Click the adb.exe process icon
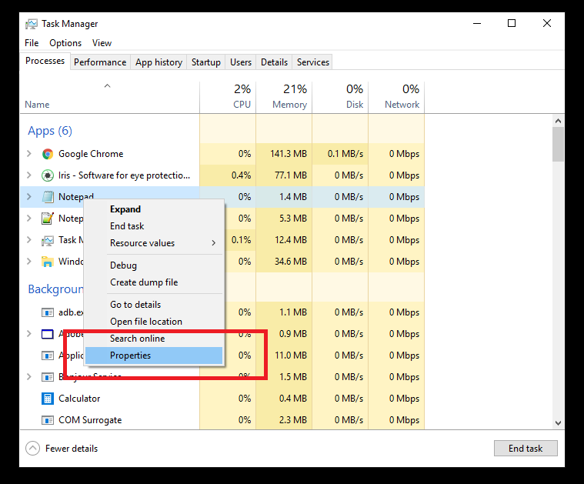 click(47, 312)
